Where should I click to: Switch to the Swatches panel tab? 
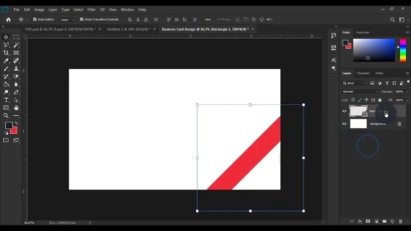[x=362, y=33]
